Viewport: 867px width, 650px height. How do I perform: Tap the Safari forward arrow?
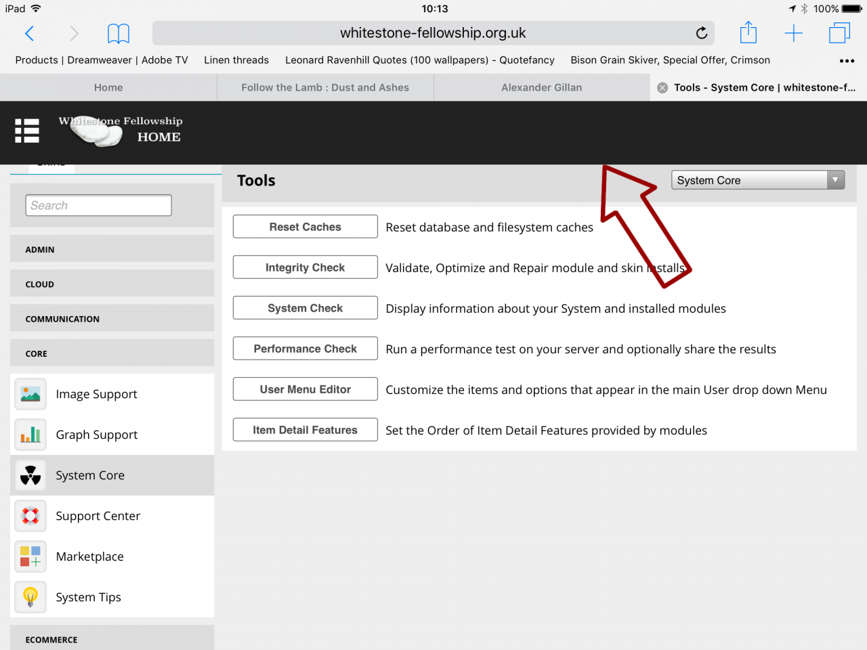75,33
